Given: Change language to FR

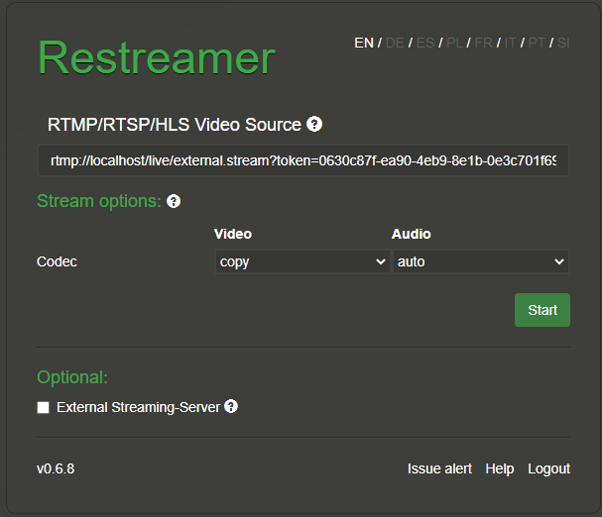Looking at the screenshot, I should coord(483,43).
